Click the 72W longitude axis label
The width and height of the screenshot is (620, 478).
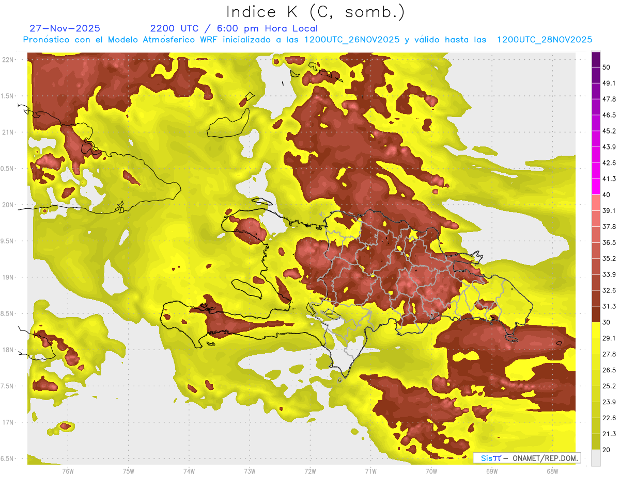[310, 471]
